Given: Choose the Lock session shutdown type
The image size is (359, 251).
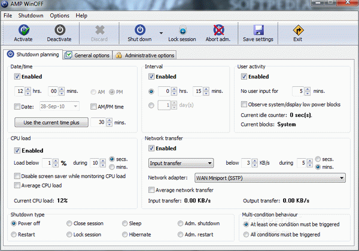Looking at the screenshot, I should point(69,234).
